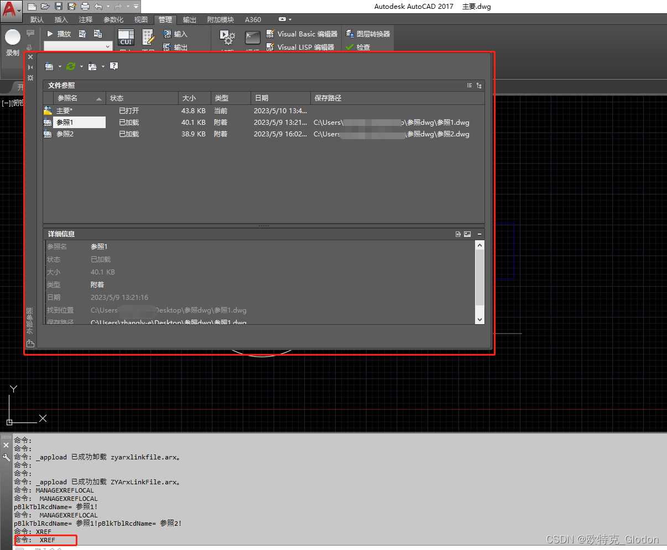Image resolution: width=667 pixels, height=550 pixels.
Task: Click the CUI user interface icon
Action: [126, 38]
